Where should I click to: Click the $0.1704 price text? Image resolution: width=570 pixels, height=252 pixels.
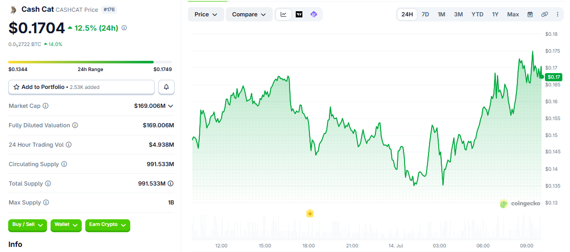click(37, 28)
